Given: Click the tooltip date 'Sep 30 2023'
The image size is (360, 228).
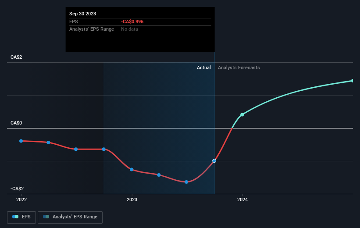Looking at the screenshot, I should point(82,14).
